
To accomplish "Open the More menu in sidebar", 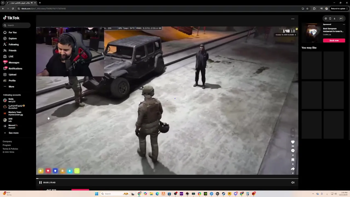I will [x=9, y=86].
